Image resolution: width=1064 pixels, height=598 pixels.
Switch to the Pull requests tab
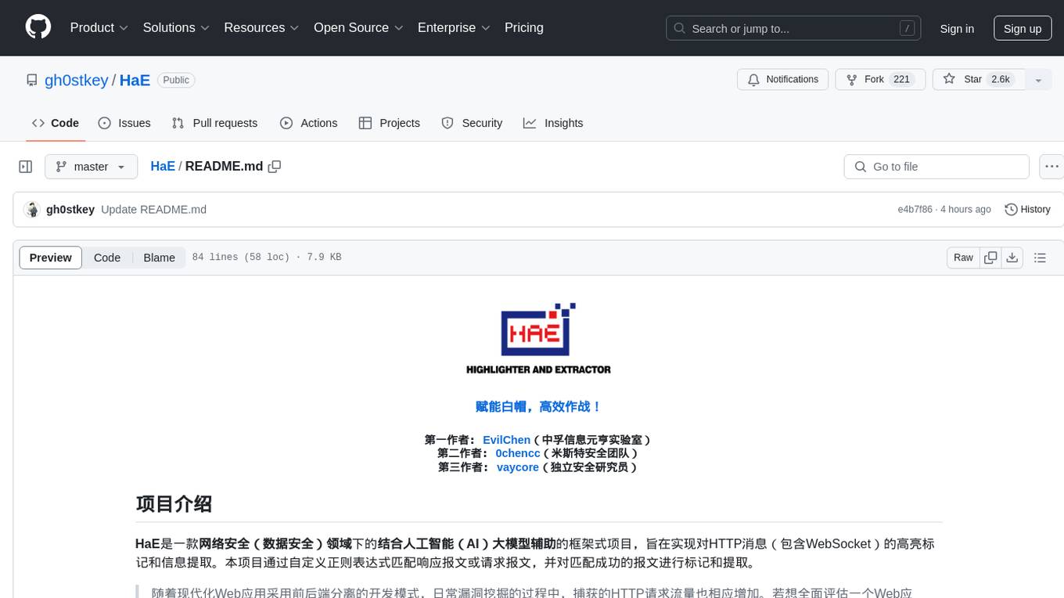click(214, 123)
